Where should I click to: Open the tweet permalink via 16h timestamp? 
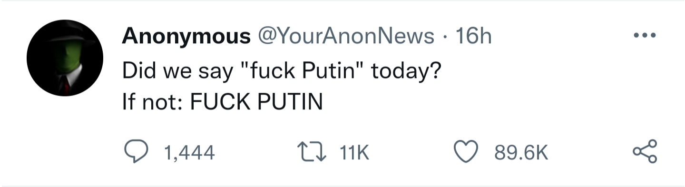click(x=473, y=36)
